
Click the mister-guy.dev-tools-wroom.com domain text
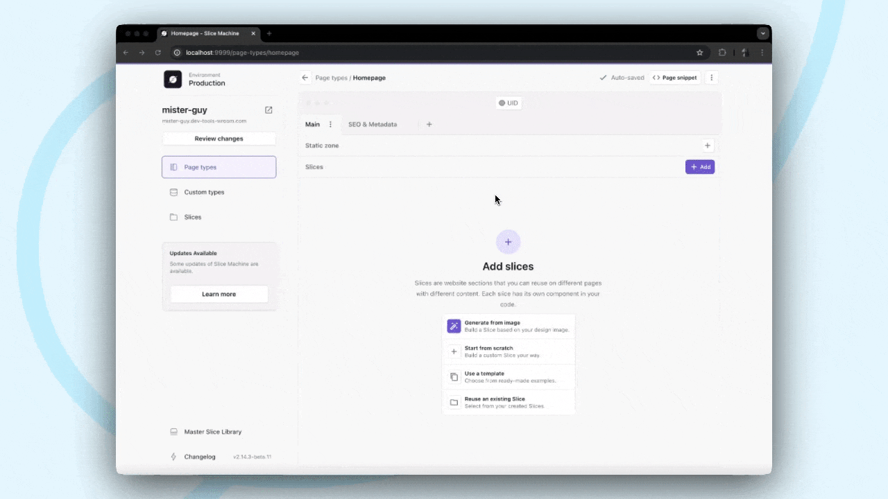(x=204, y=121)
